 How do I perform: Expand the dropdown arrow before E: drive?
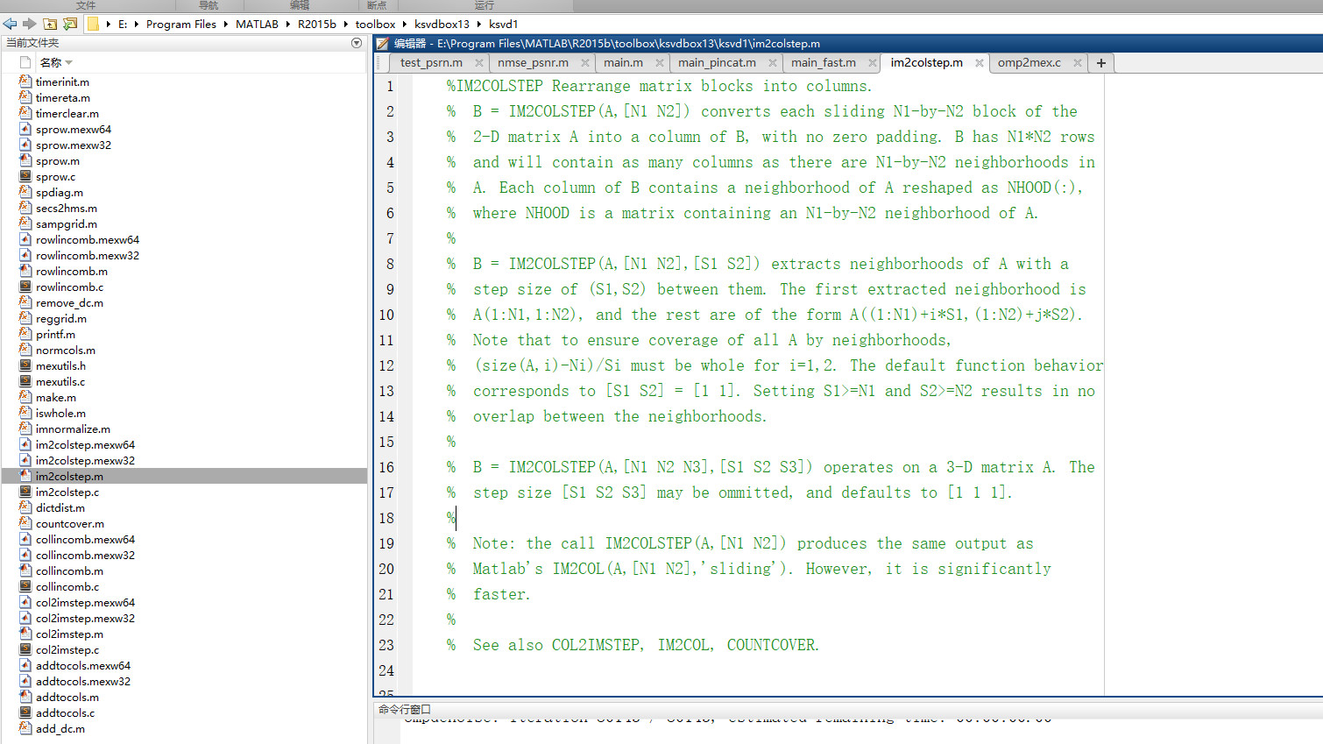109,24
